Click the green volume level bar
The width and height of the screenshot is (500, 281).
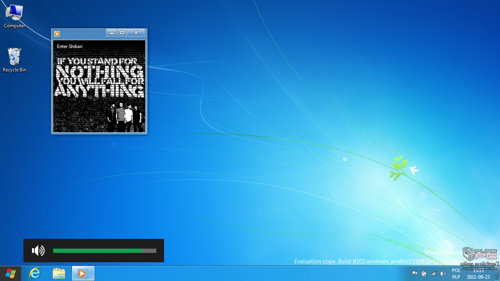coord(98,251)
